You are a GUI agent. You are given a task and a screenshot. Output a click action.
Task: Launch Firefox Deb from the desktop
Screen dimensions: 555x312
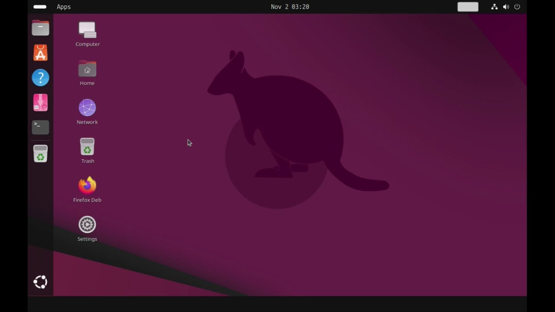point(87,185)
